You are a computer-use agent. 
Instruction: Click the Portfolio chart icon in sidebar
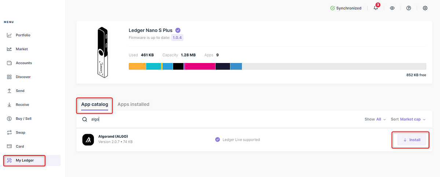[x=10, y=35]
